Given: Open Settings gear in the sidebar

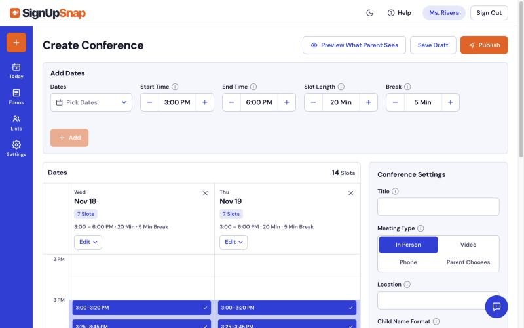Looking at the screenshot, I should (16, 149).
